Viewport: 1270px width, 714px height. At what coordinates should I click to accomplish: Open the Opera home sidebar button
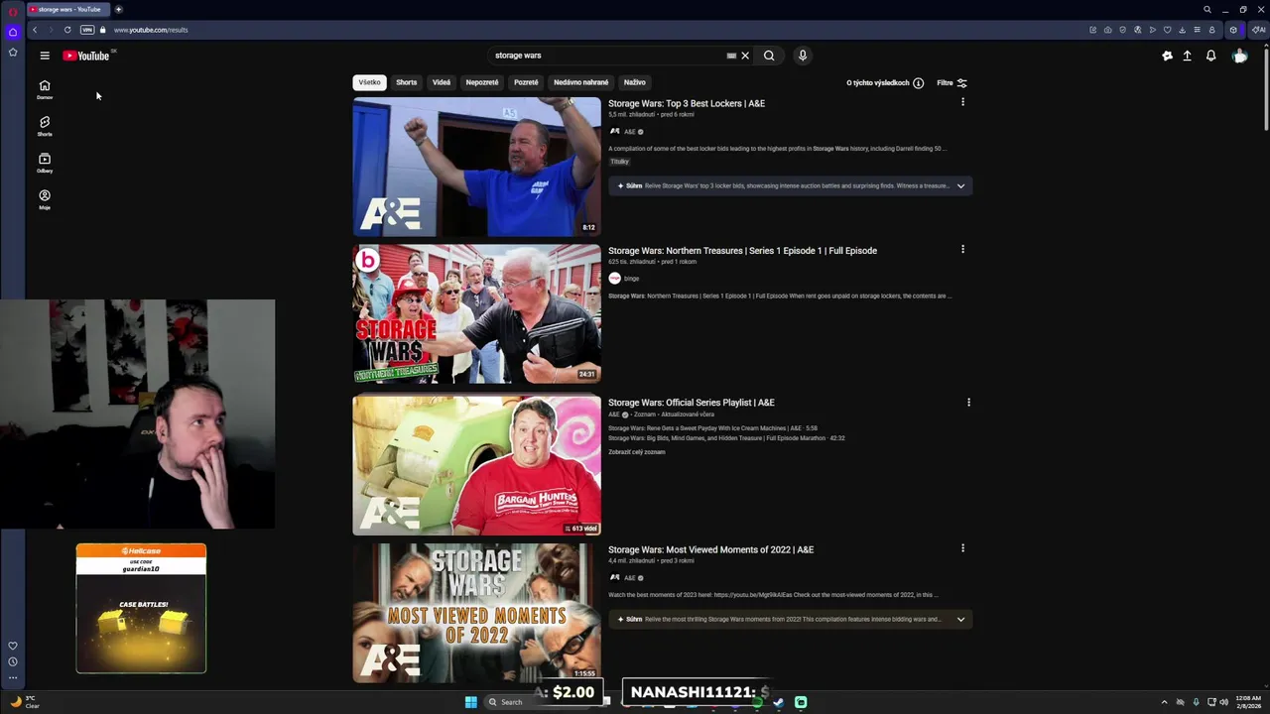coord(13,32)
